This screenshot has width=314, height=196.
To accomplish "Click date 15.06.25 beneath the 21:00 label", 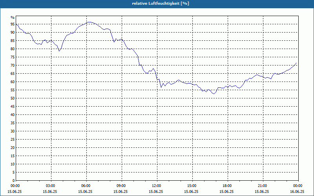I will pyautogui.click(x=262, y=191).
